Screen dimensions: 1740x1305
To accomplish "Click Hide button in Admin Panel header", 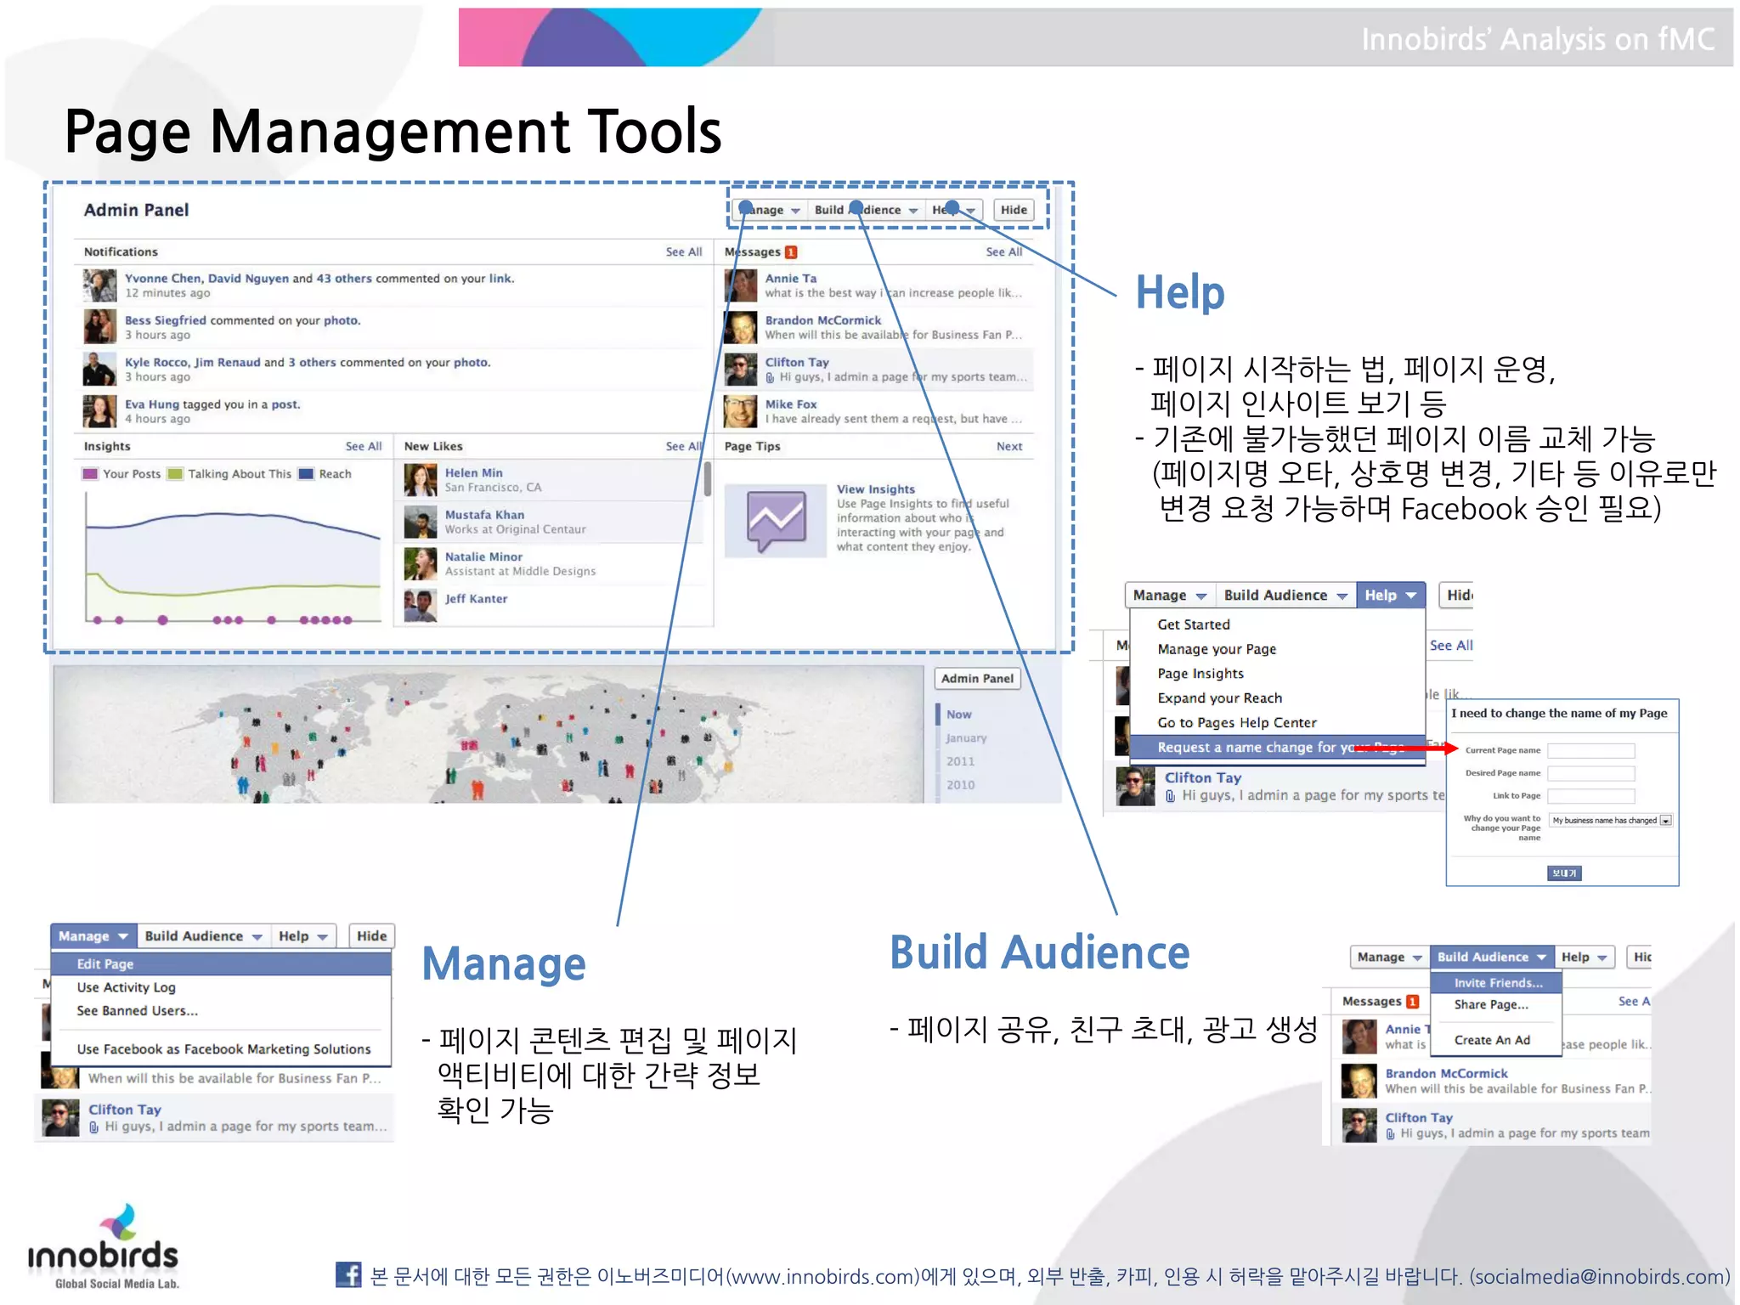I will pos(1014,210).
